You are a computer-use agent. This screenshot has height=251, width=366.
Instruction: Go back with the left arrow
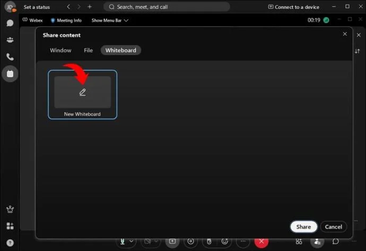pyautogui.click(x=68, y=7)
